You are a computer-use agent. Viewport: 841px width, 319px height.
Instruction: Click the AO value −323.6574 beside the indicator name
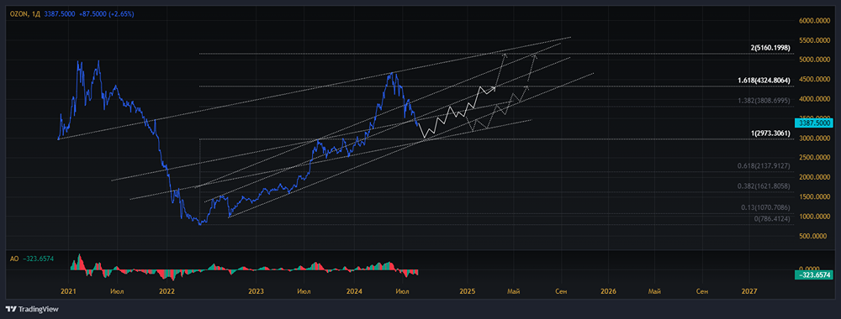(40, 259)
